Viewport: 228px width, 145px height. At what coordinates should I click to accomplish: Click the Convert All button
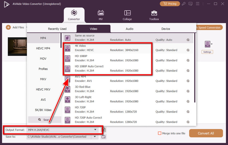[206, 133]
